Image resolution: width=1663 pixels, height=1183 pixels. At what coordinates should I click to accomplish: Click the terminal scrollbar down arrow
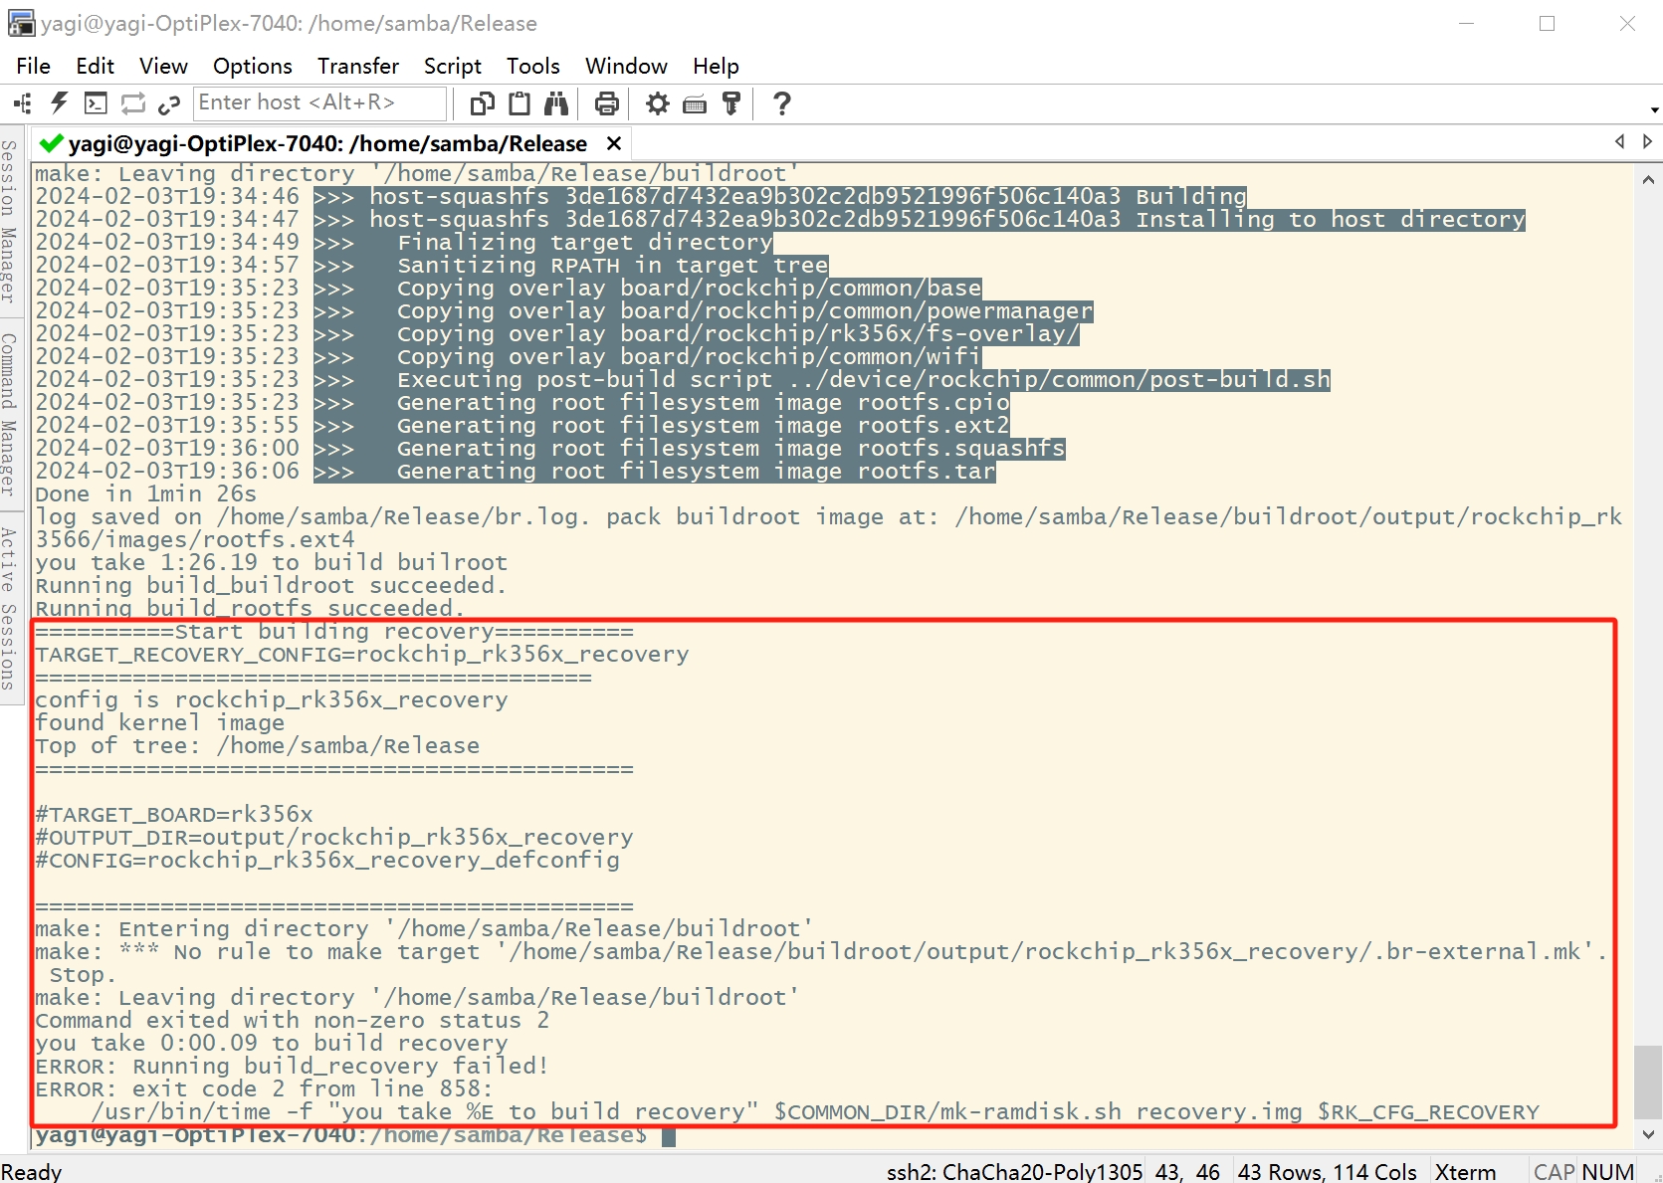1648,1134
